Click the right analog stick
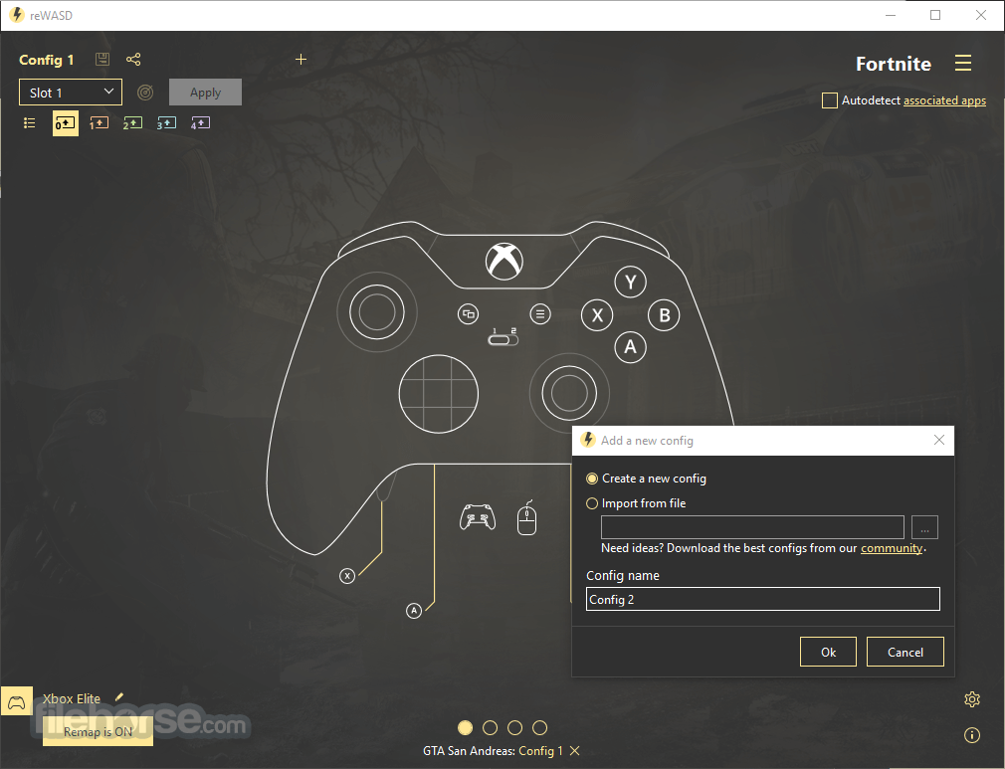This screenshot has height=769, width=1005. pyautogui.click(x=569, y=393)
